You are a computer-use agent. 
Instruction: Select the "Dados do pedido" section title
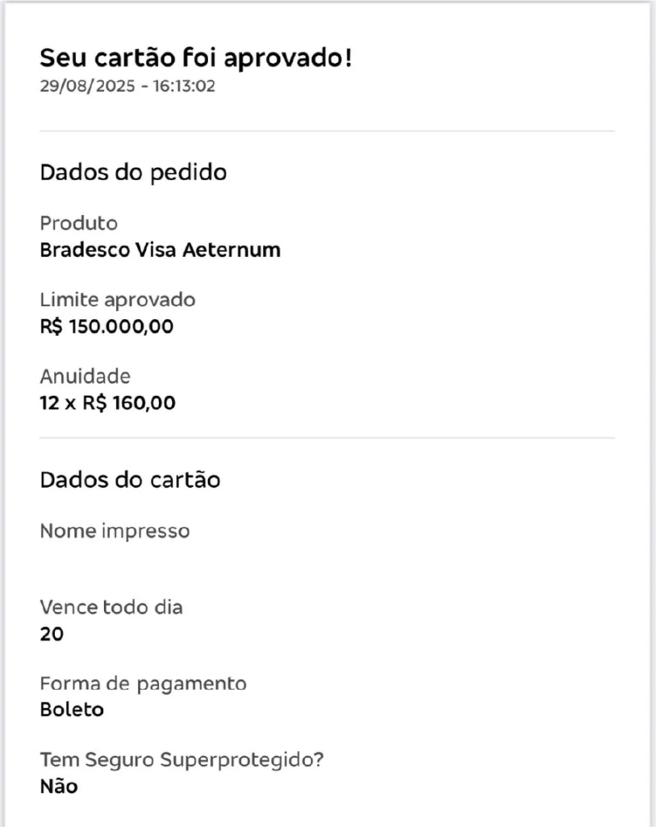click(133, 172)
